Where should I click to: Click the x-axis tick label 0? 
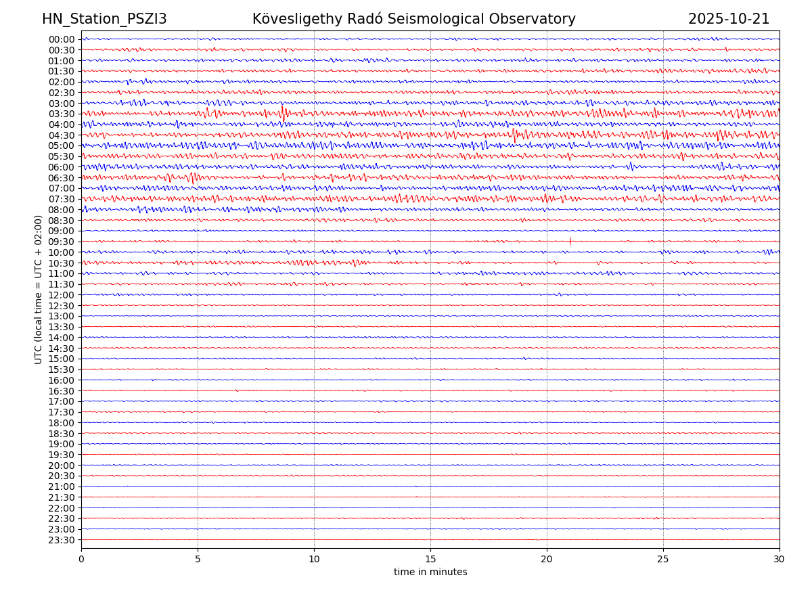click(x=81, y=559)
